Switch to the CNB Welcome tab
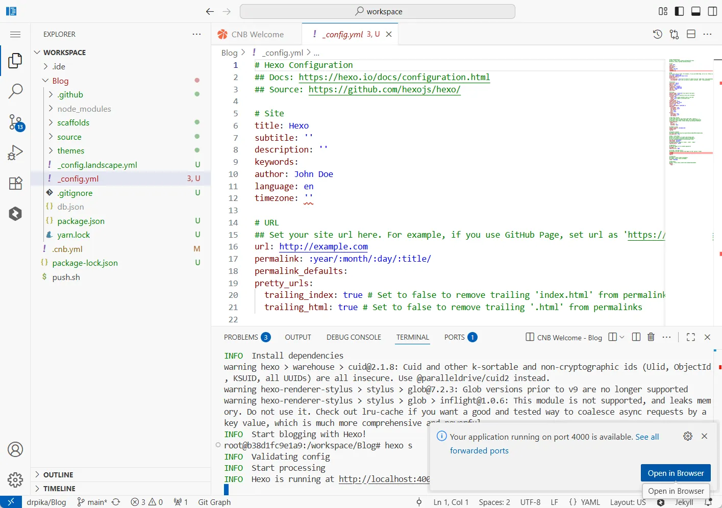The width and height of the screenshot is (722, 508). (257, 34)
